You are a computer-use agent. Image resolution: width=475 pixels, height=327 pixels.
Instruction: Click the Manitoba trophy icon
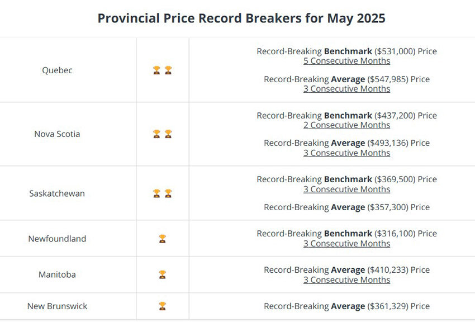point(163,274)
